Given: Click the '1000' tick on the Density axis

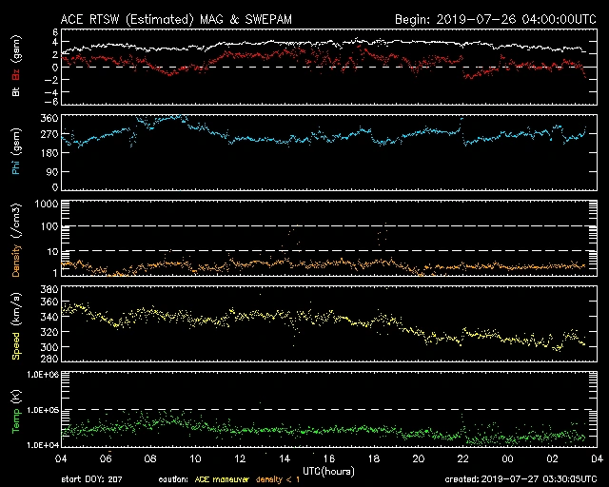Looking at the screenshot, I should coord(47,205).
